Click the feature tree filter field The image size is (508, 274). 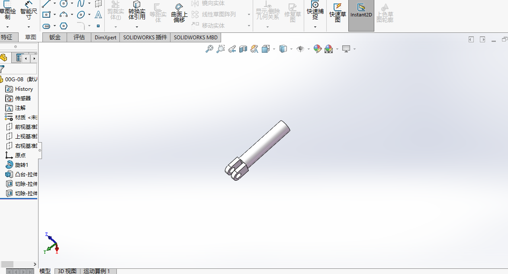[x=19, y=69]
